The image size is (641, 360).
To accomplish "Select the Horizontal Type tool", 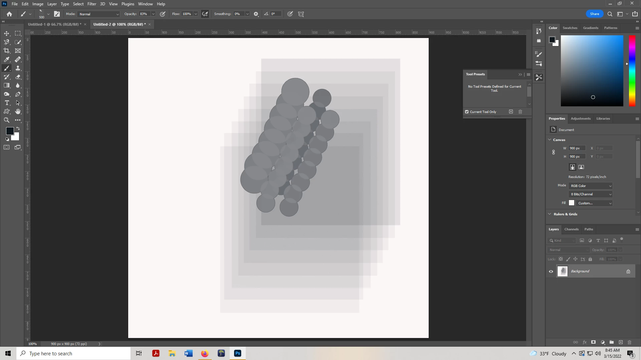I will coord(7,103).
